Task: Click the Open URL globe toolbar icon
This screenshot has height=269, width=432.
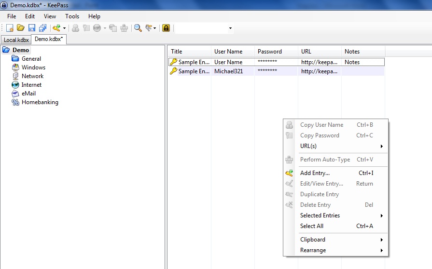Action: pyautogui.click(x=97, y=28)
